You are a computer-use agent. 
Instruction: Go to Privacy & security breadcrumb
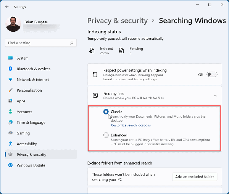point(118,21)
